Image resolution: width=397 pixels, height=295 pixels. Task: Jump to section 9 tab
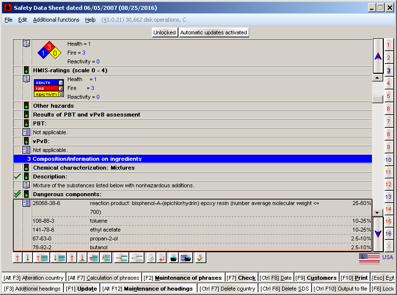(x=389, y=147)
